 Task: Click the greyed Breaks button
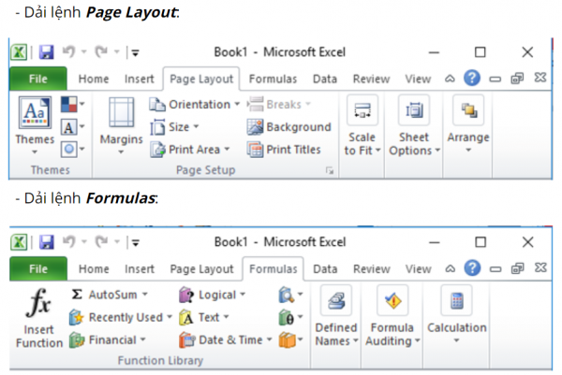click(x=279, y=104)
